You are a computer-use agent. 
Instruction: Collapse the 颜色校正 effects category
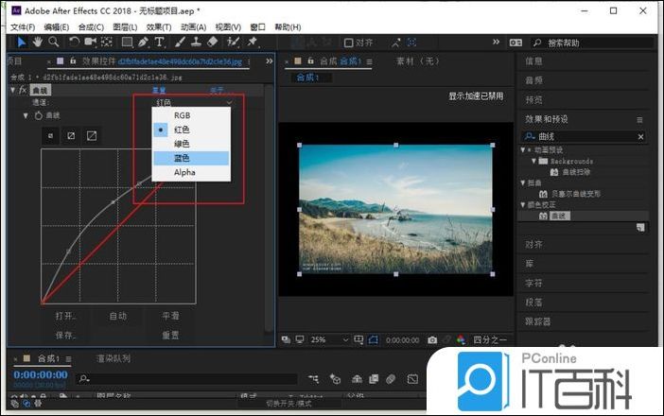click(x=524, y=204)
